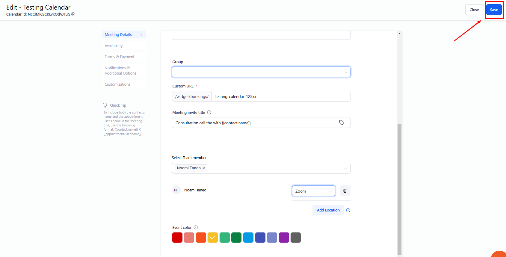
Task: Click the Quick Tip lightbulb icon
Action: [x=105, y=105]
